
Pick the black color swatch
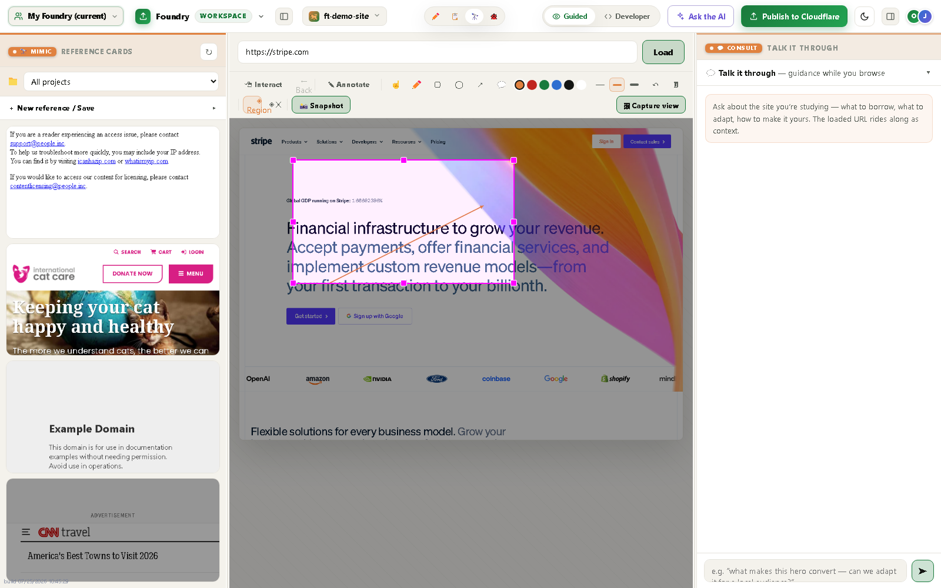[x=569, y=85]
